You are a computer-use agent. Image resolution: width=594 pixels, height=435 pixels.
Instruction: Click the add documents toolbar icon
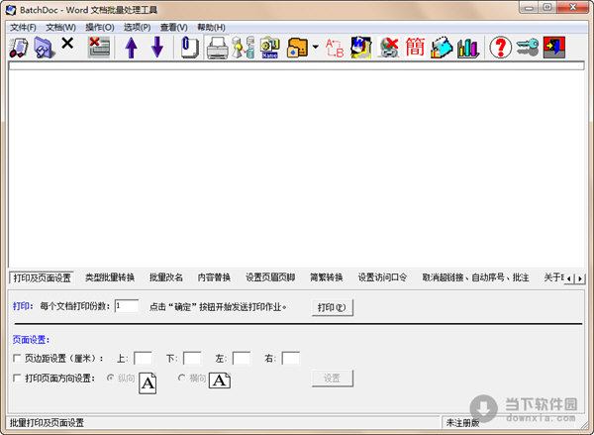pyautogui.click(x=19, y=48)
